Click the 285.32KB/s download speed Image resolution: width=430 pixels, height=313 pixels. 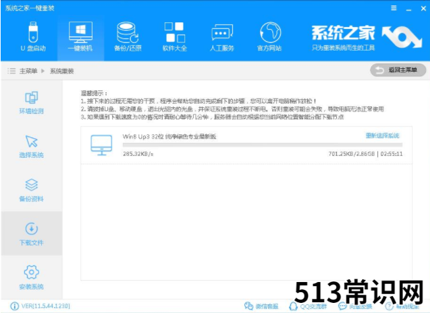[138, 154]
